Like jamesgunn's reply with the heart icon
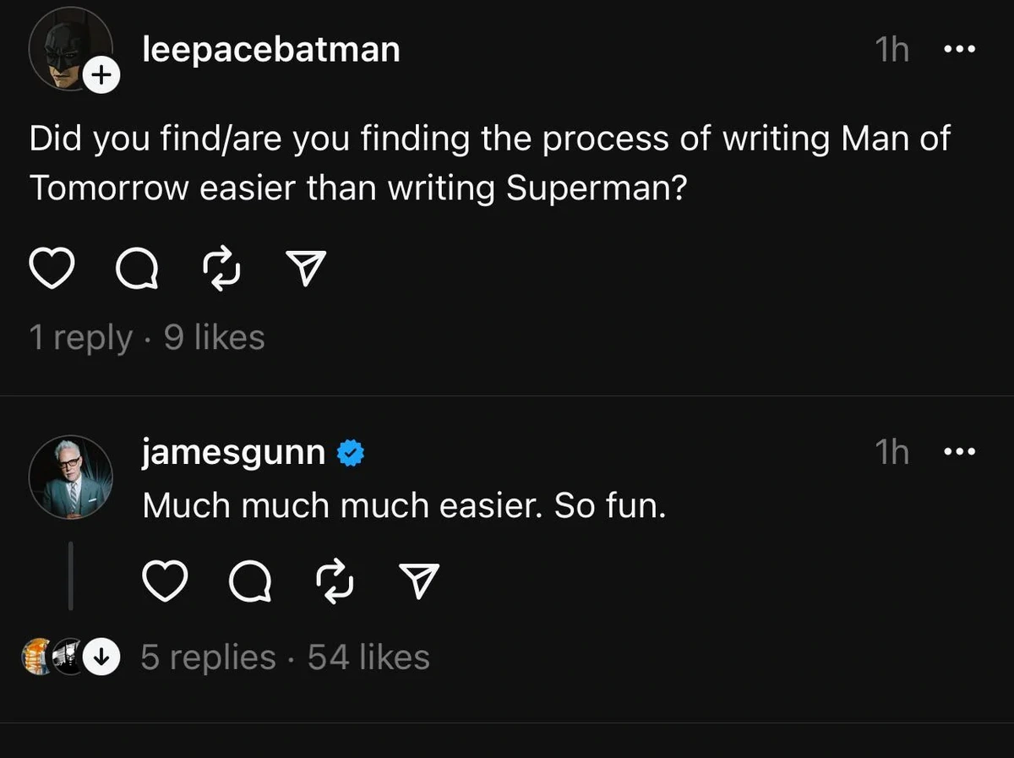Screen dimensions: 1014x758 point(164,581)
